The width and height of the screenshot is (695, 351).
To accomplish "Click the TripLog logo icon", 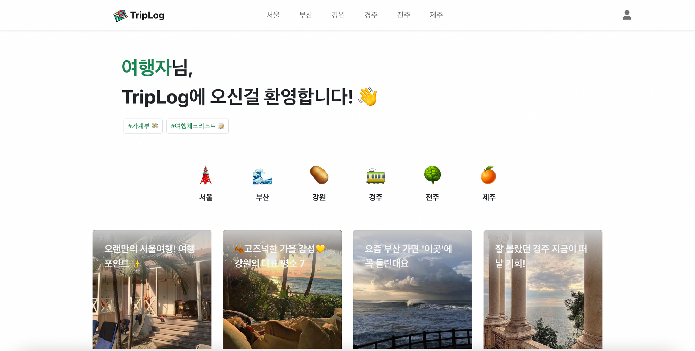I will pyautogui.click(x=120, y=16).
